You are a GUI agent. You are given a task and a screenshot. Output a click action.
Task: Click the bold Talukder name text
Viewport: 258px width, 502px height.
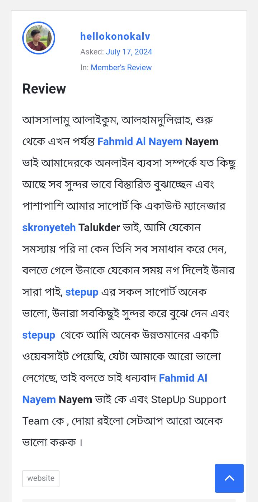pyautogui.click(x=99, y=228)
